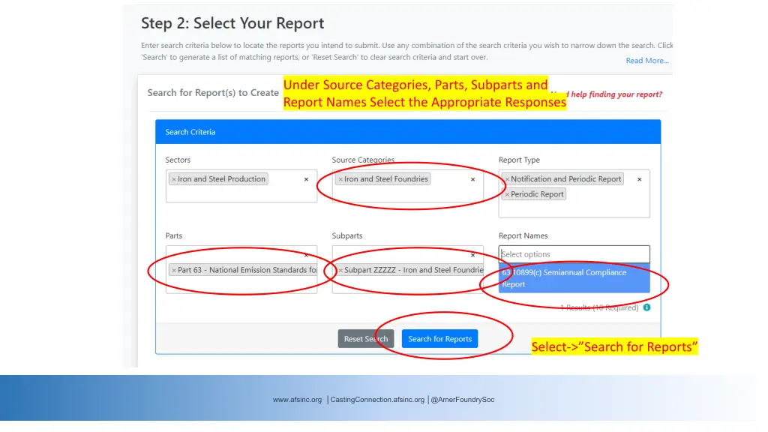
Task: Click the results info icon
Action: [x=647, y=307]
